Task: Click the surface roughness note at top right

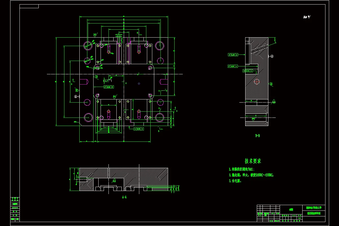Action: (x=307, y=17)
